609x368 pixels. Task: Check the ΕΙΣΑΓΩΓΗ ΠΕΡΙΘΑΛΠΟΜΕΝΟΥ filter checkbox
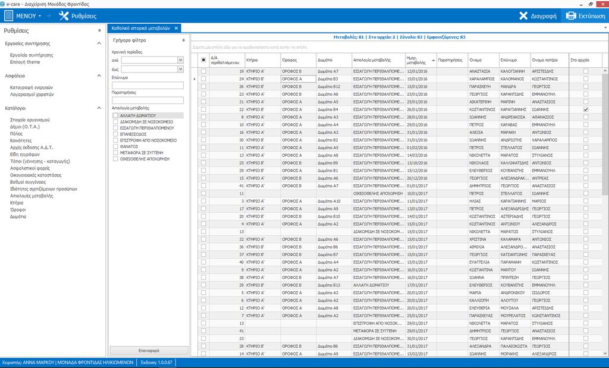click(115, 128)
